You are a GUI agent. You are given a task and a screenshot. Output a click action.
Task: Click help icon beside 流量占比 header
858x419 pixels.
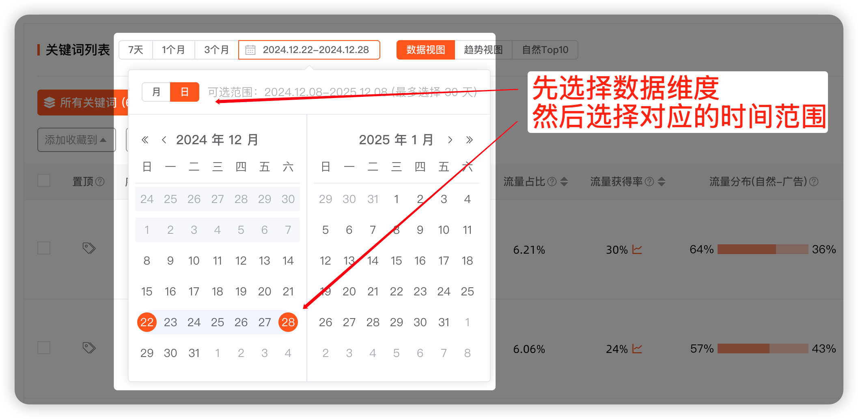point(552,182)
